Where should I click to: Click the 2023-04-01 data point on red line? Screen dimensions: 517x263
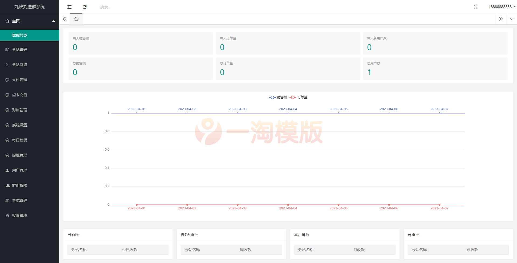click(x=137, y=205)
